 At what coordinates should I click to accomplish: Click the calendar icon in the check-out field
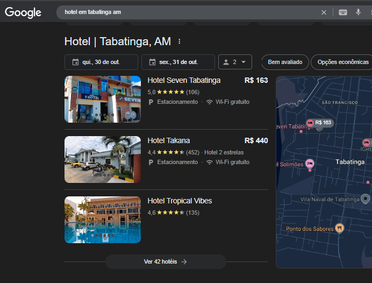[152, 62]
